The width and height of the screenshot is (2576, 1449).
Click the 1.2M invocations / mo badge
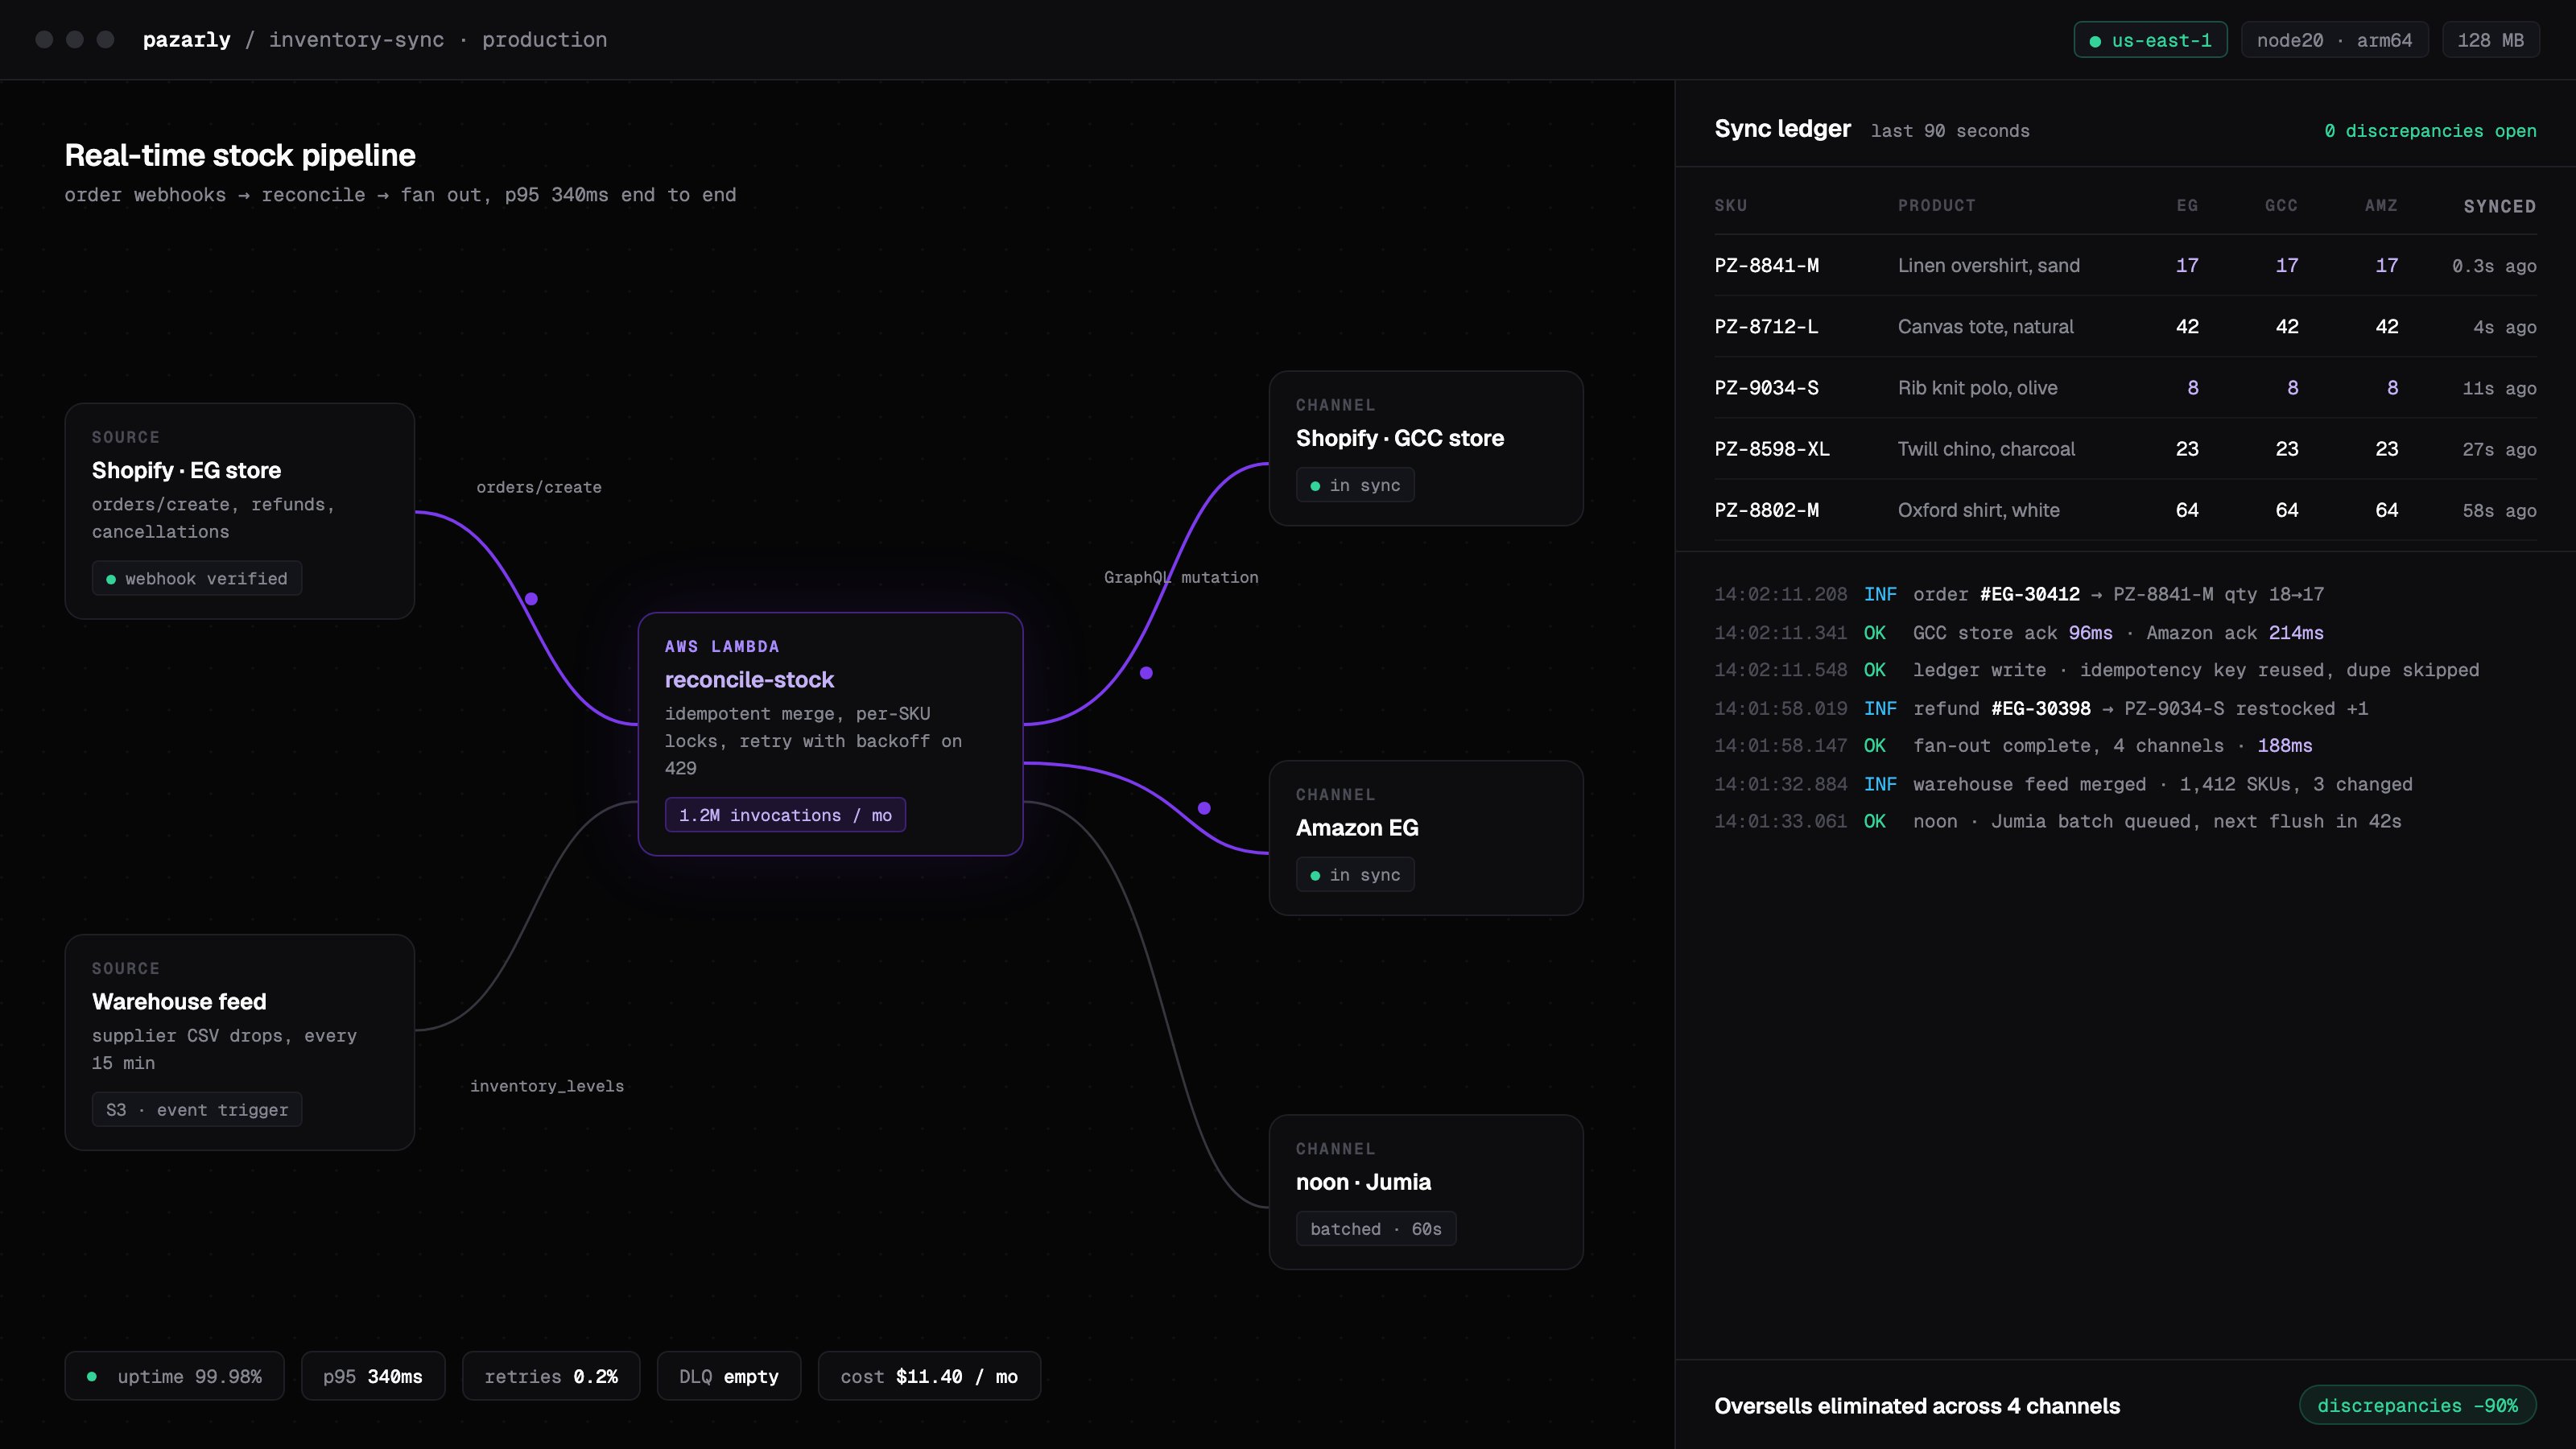[785, 815]
